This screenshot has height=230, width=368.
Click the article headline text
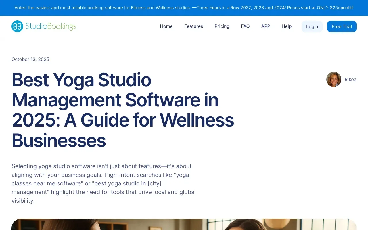coord(123,110)
